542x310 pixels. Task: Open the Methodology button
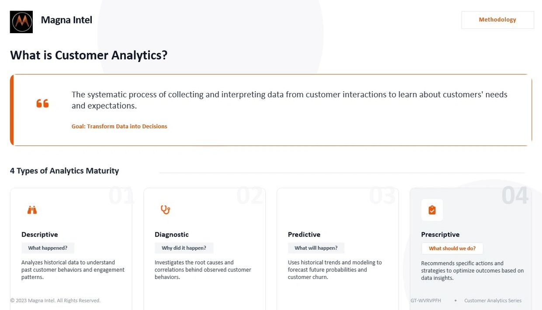point(497,20)
